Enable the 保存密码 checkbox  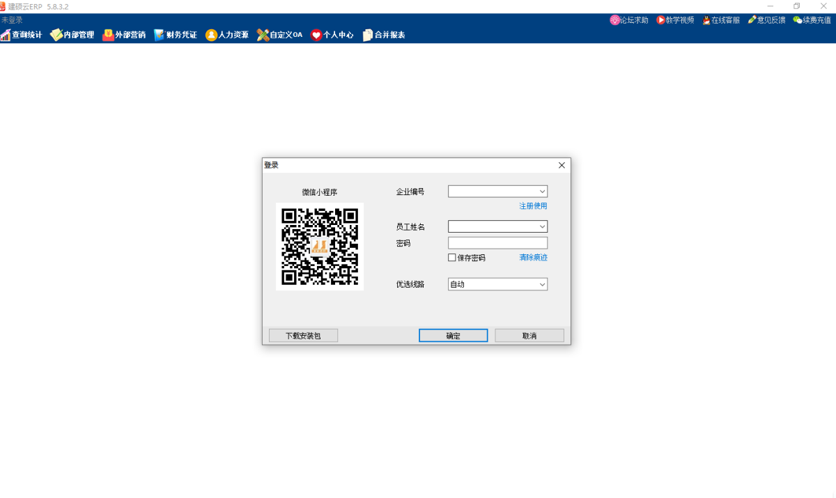click(x=451, y=258)
